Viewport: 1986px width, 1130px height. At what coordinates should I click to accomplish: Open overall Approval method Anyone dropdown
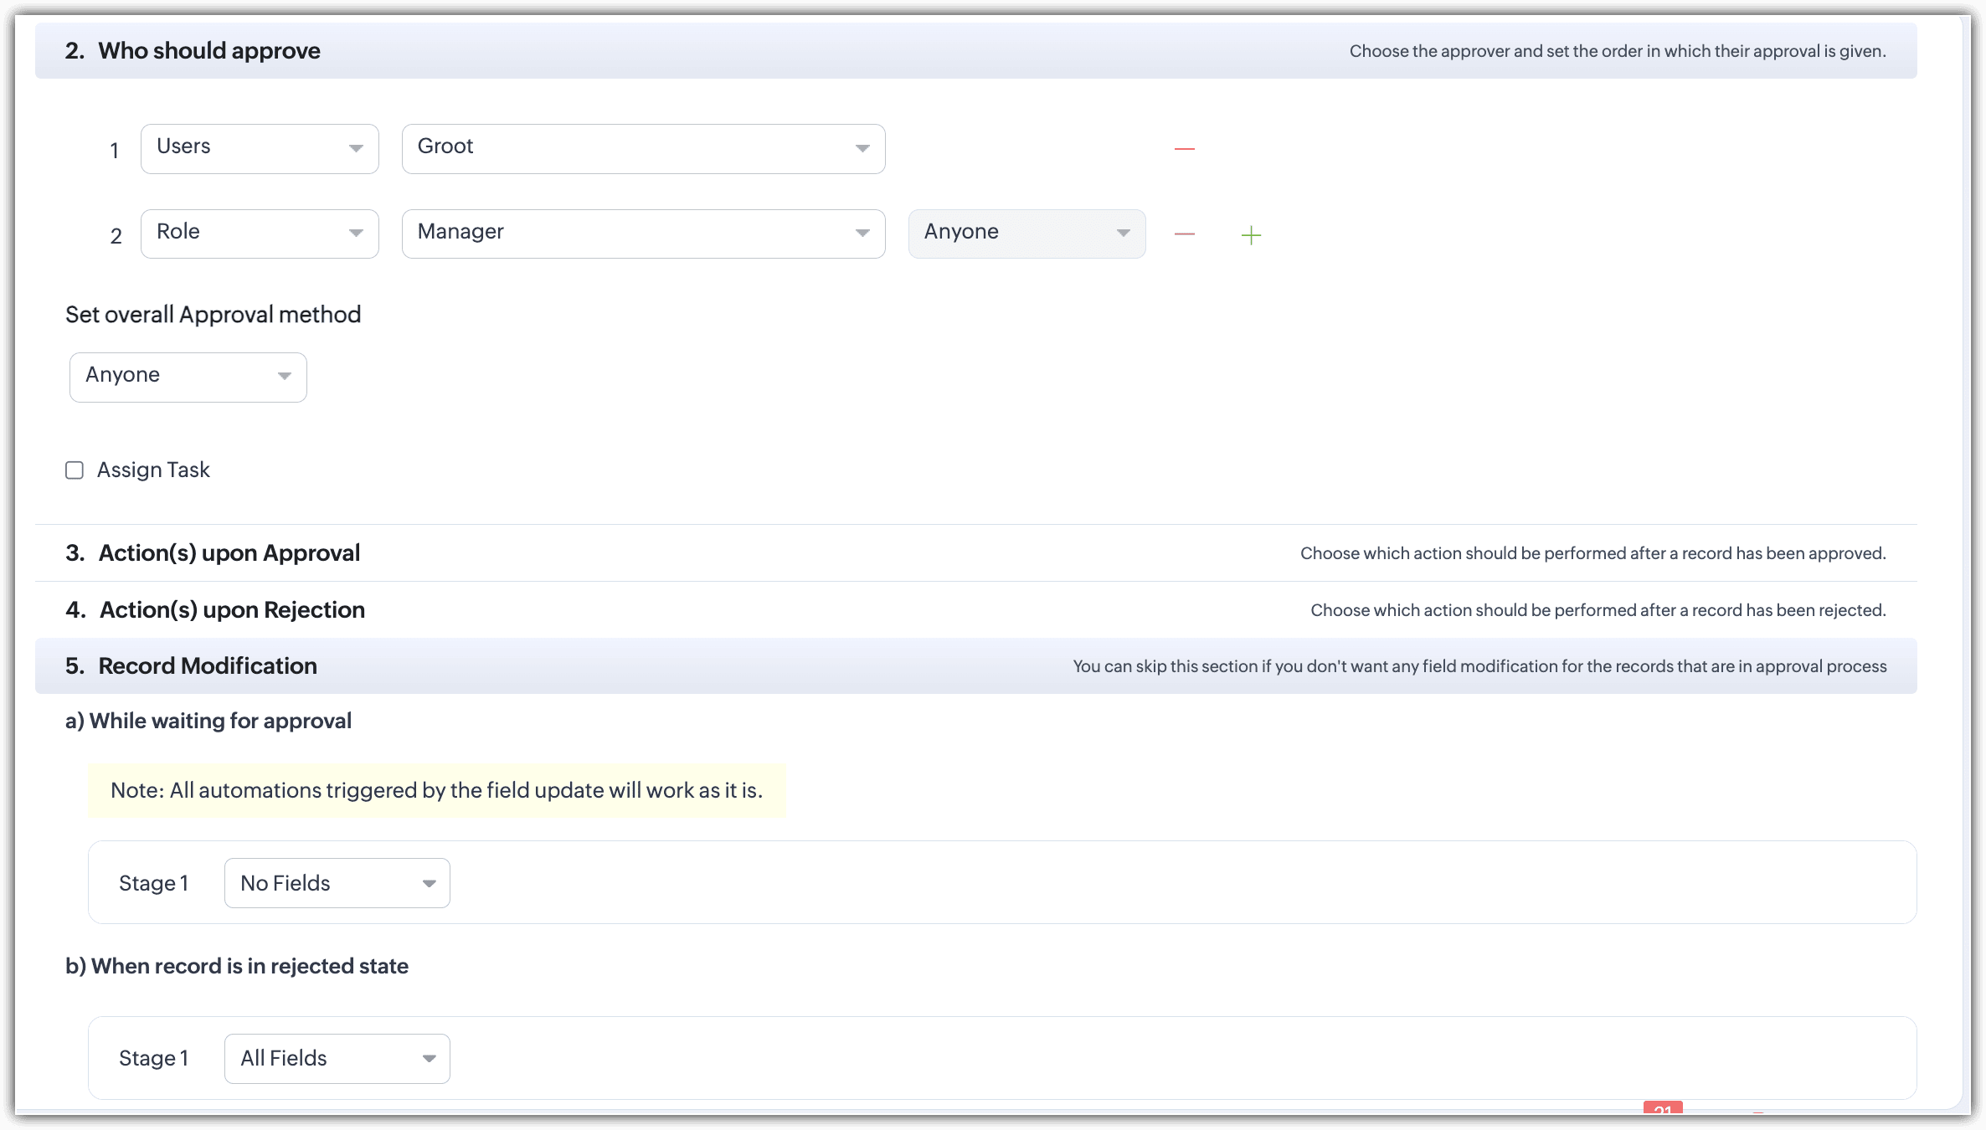point(188,378)
